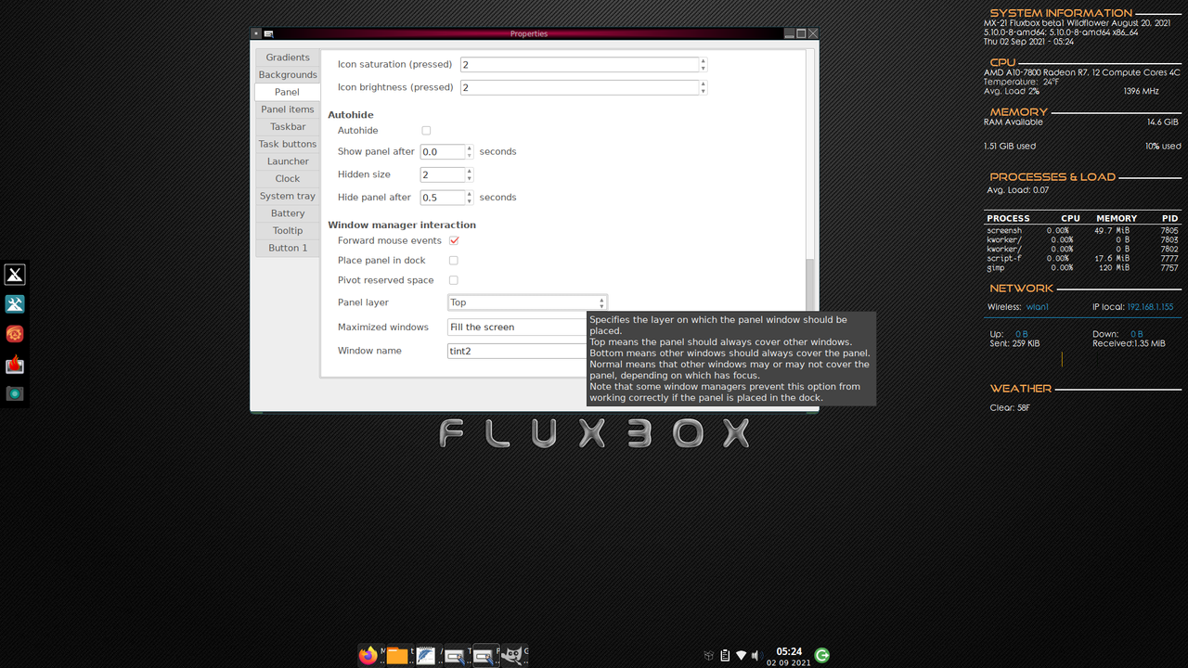
Task: Click the Hide panel after value field
Action: [443, 198]
